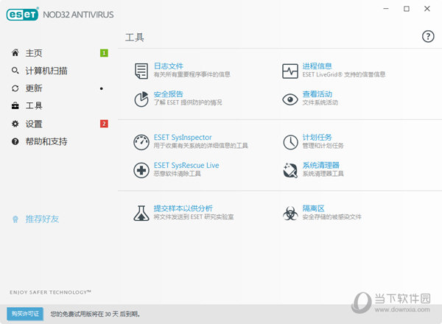
Task: Click the 工具 page heading
Action: (x=135, y=38)
